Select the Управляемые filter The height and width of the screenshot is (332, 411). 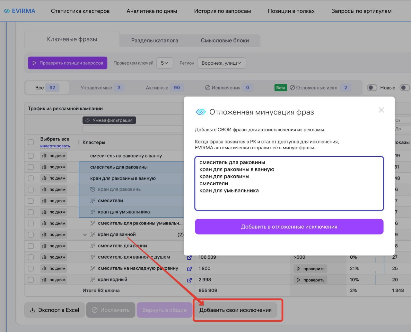102,88
